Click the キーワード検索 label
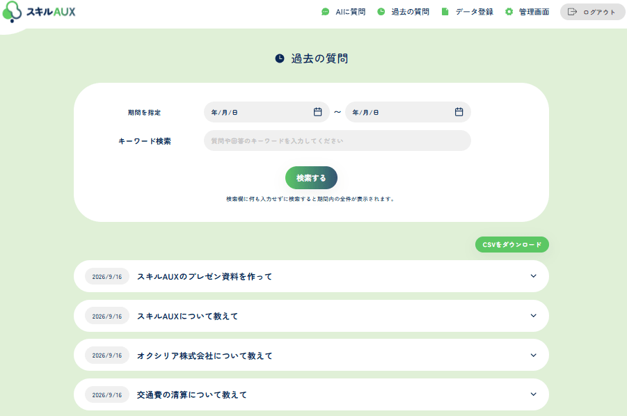 [144, 141]
